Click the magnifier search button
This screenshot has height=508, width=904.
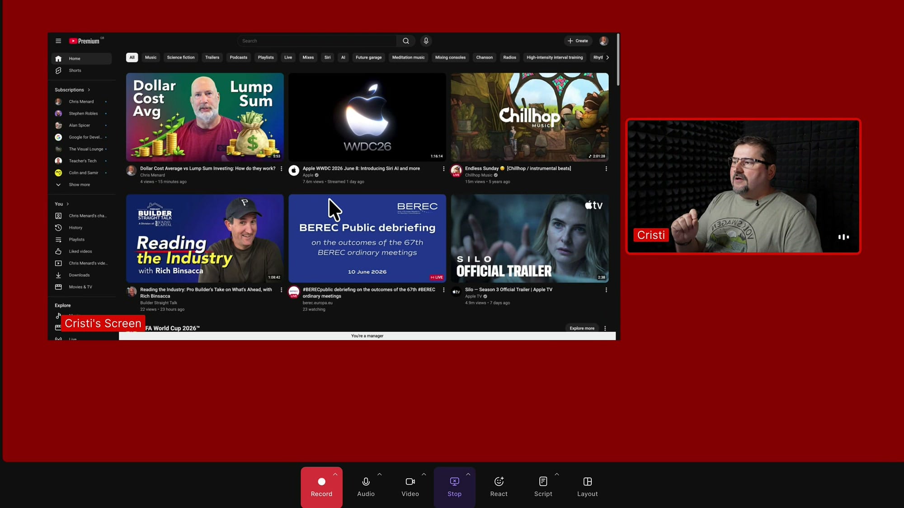click(406, 41)
